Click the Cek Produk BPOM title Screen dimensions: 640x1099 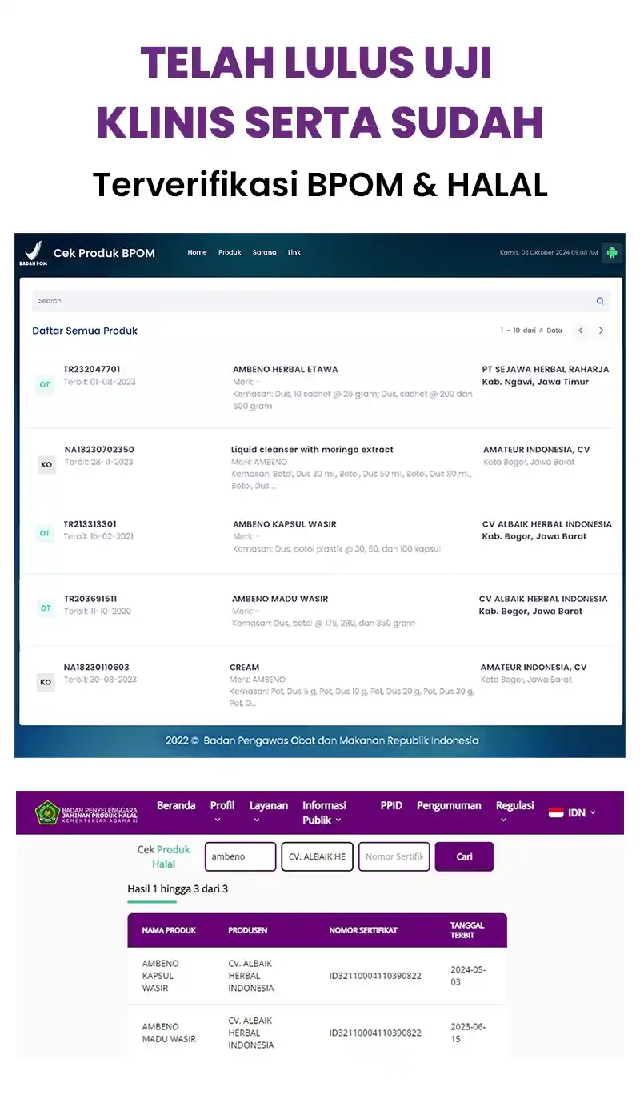pos(104,253)
